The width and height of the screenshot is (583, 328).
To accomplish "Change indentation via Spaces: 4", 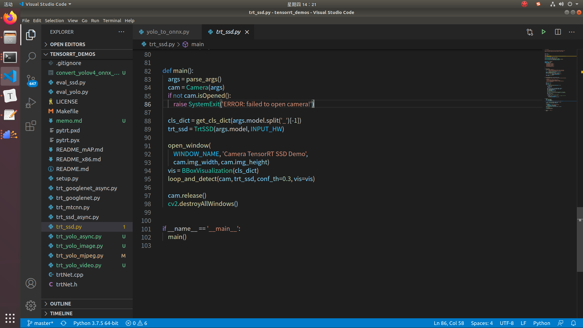I will 482,323.
